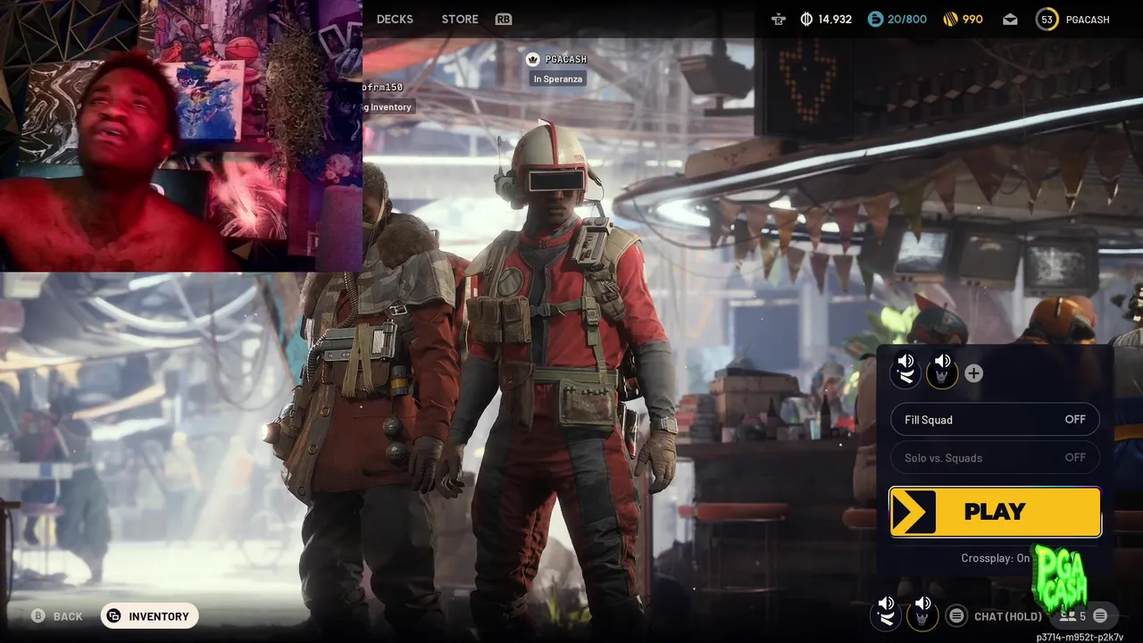Mute second squad member's speaker icon in play panel
Screen dimensions: 1143x643
click(x=942, y=361)
